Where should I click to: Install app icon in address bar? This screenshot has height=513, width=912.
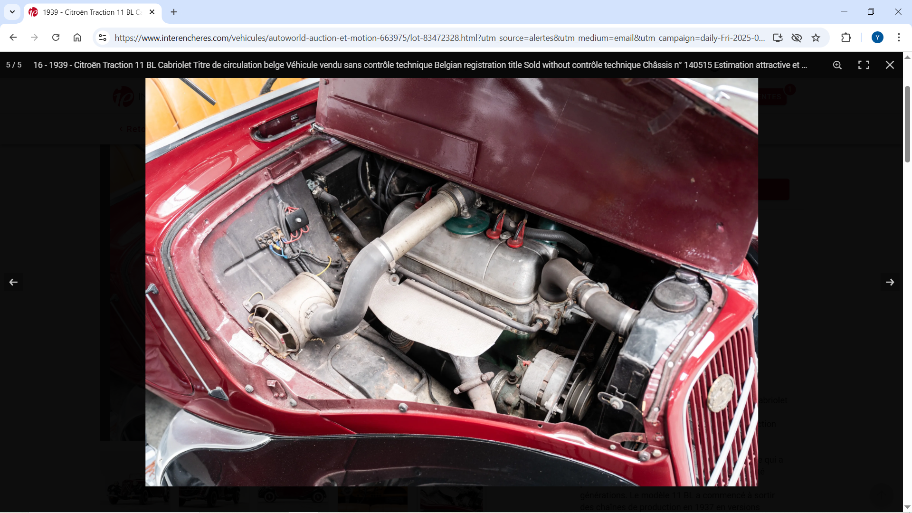tap(778, 38)
